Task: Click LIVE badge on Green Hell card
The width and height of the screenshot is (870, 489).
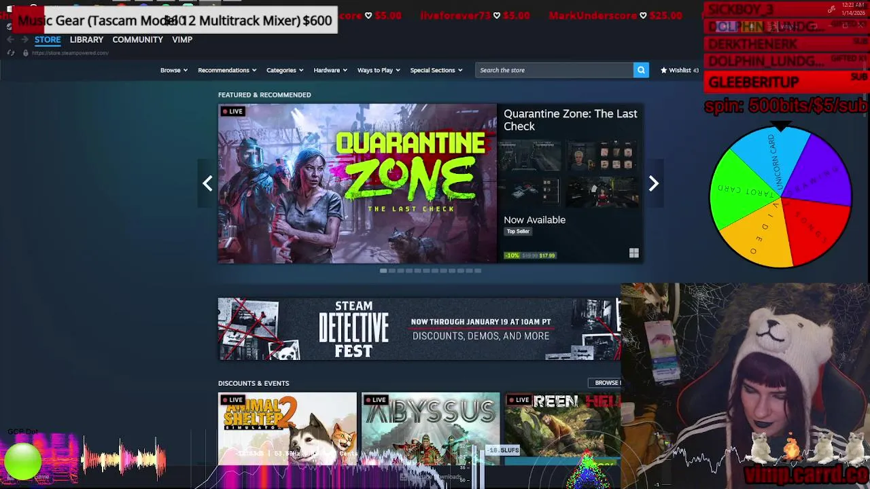Action: (x=519, y=400)
